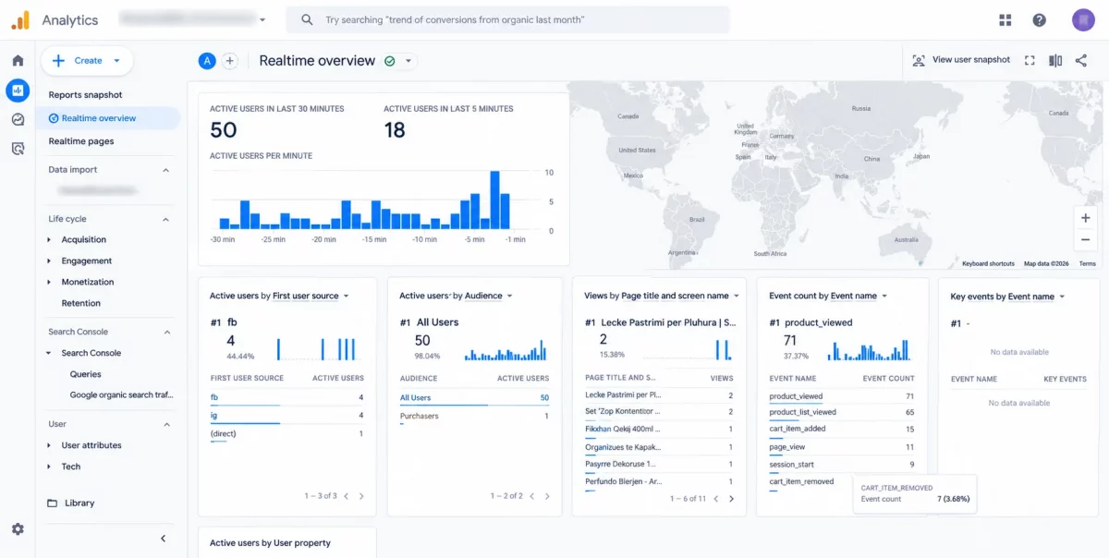Open the Page title and screen name dropdown
This screenshot has width=1109, height=558.
pyautogui.click(x=681, y=296)
